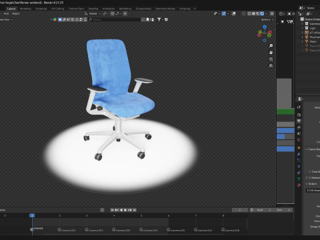Toggle X-ray mode in viewport

[x=244, y=13]
